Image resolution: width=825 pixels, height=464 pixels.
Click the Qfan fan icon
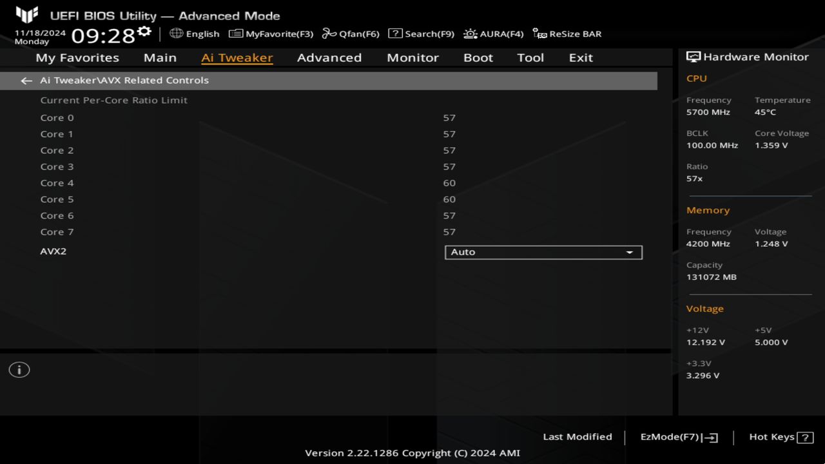point(329,34)
